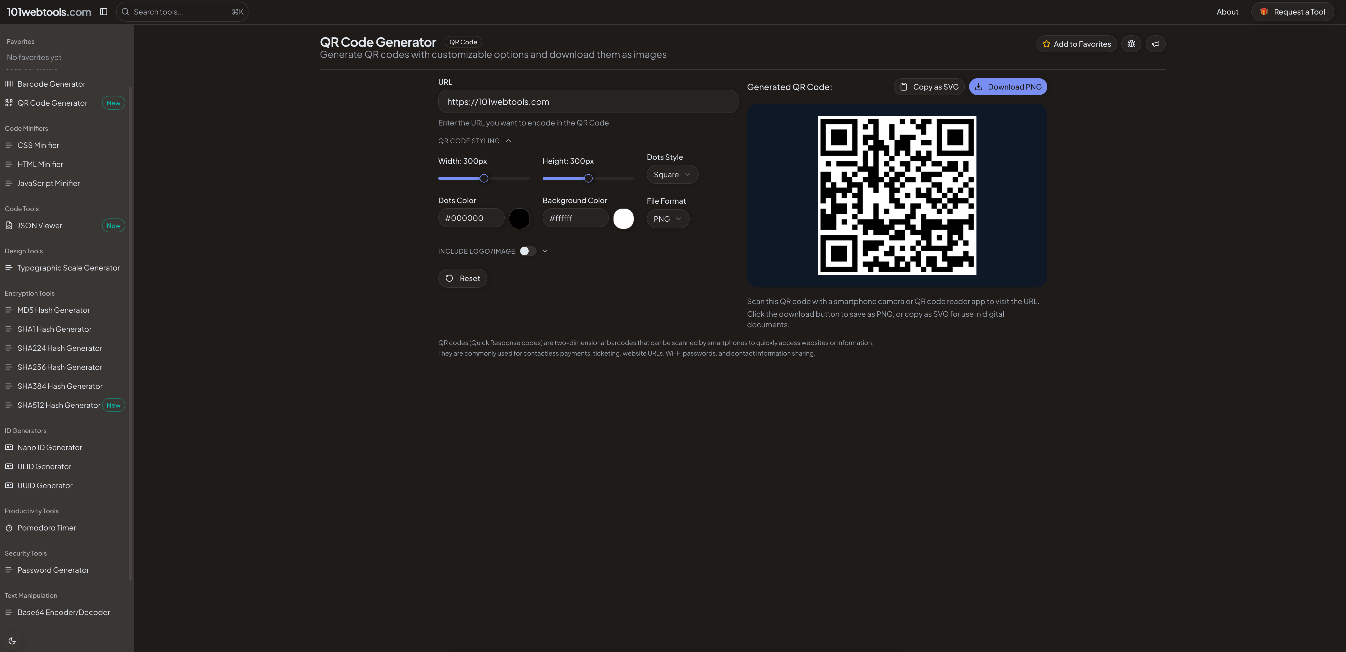
Task: Click the Download PNG button
Action: coord(1007,86)
